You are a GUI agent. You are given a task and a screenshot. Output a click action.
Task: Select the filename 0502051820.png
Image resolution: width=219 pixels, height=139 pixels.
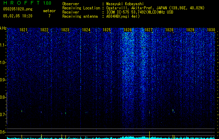point(18,9)
